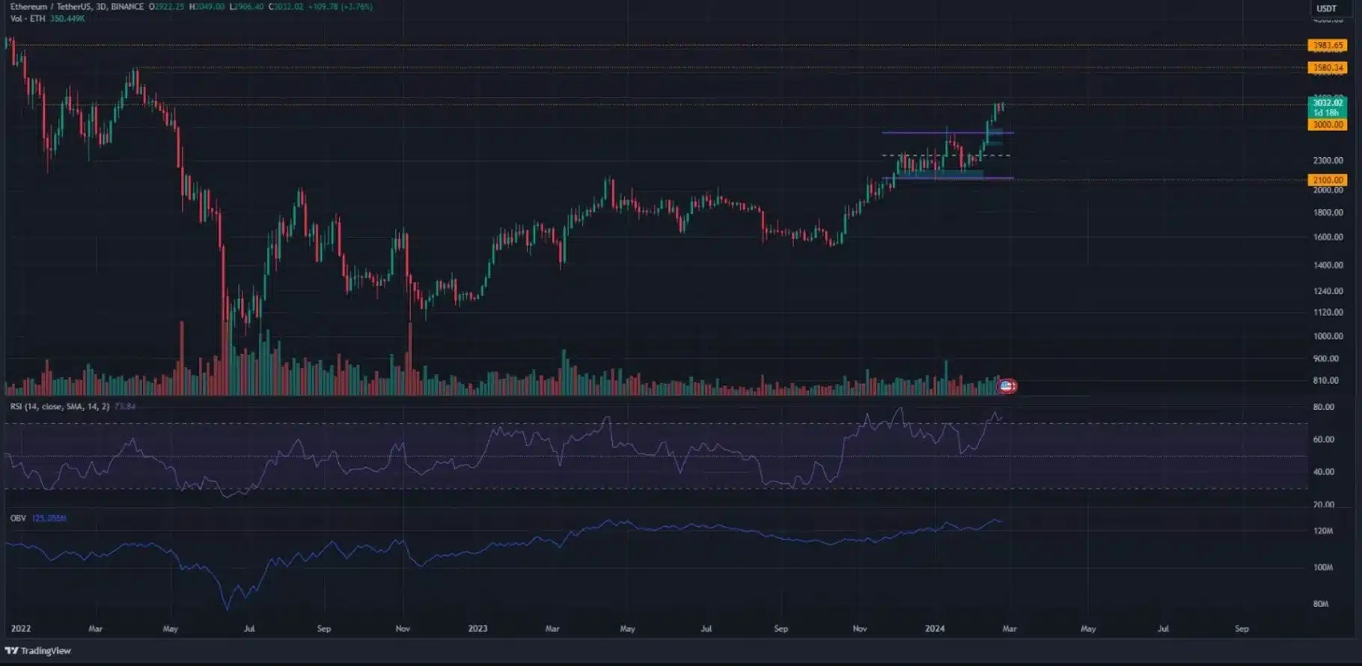Click the US flag event marker icon
This screenshot has width=1362, height=666.
pos(1007,386)
